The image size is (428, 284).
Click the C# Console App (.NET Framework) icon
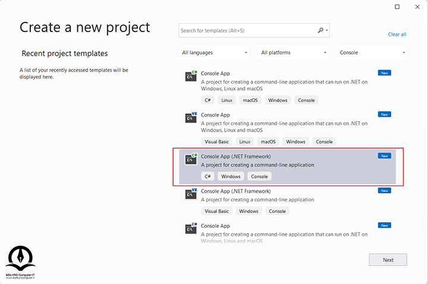pos(191,159)
